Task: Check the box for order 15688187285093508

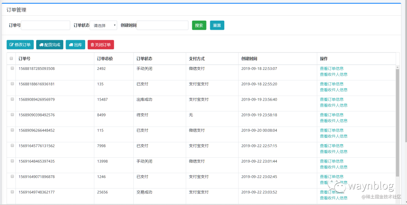Action: (x=12, y=68)
